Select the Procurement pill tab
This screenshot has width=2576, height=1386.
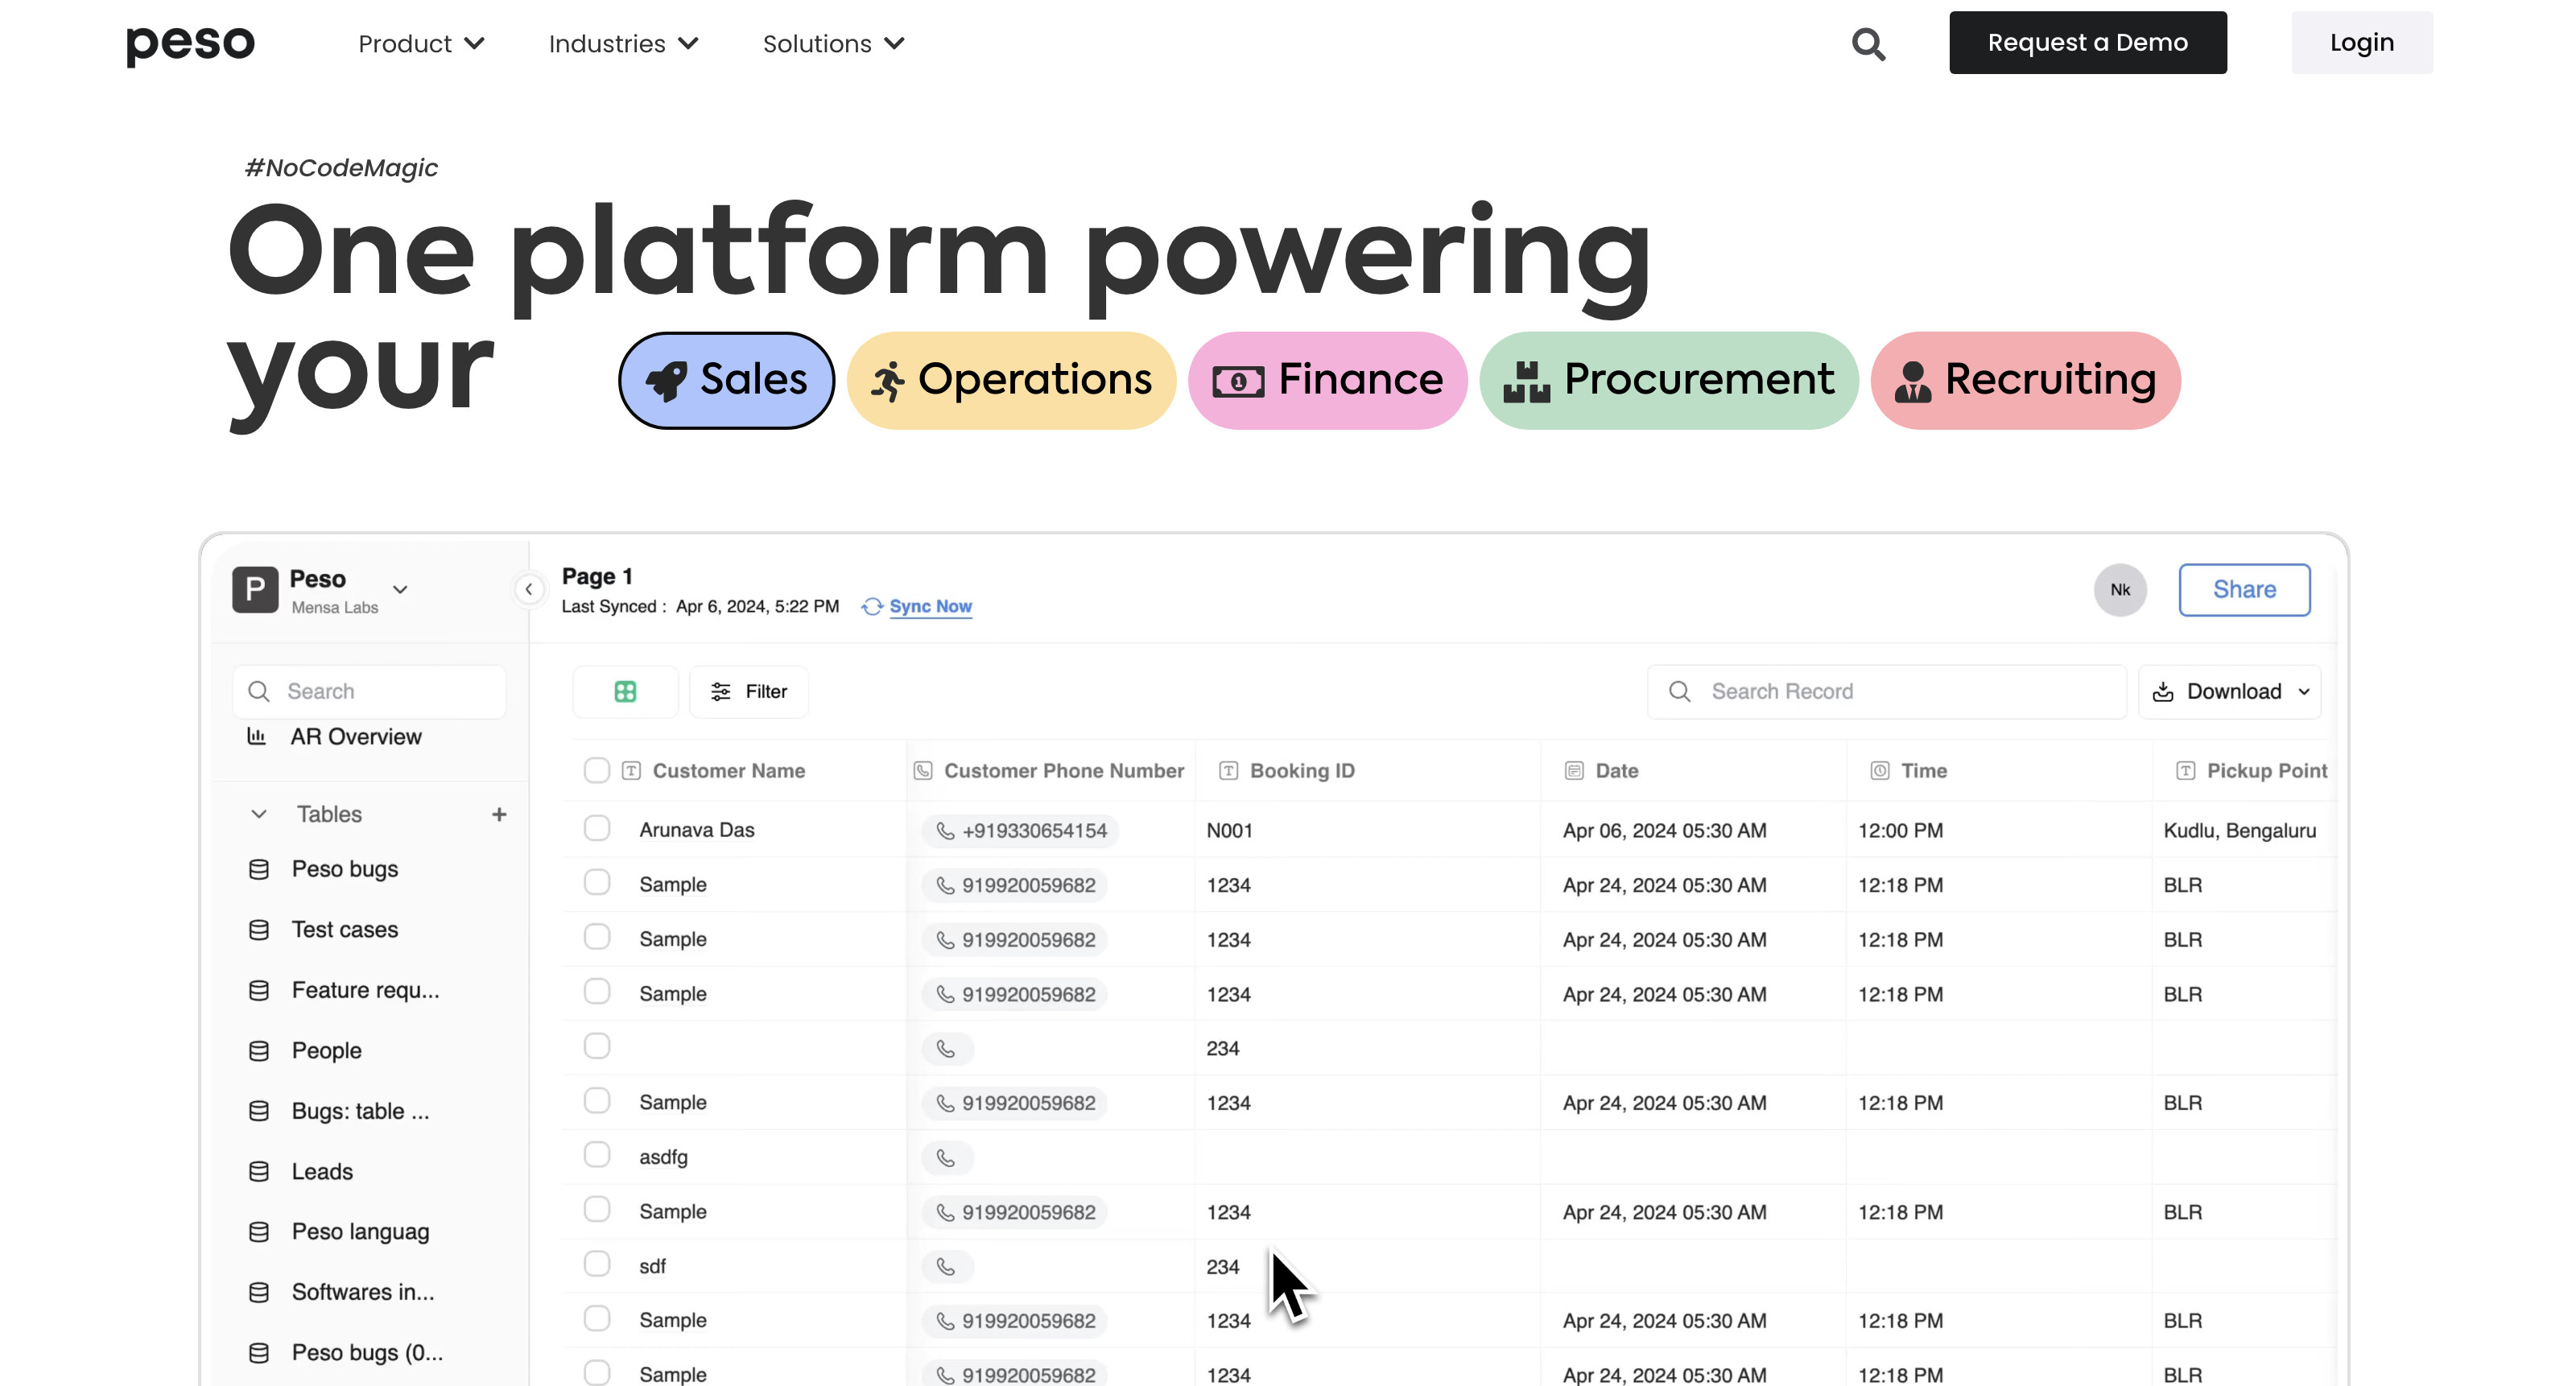1669,380
